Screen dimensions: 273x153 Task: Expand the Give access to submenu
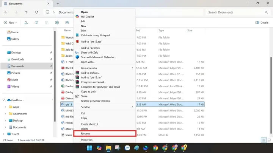[x=105, y=68]
